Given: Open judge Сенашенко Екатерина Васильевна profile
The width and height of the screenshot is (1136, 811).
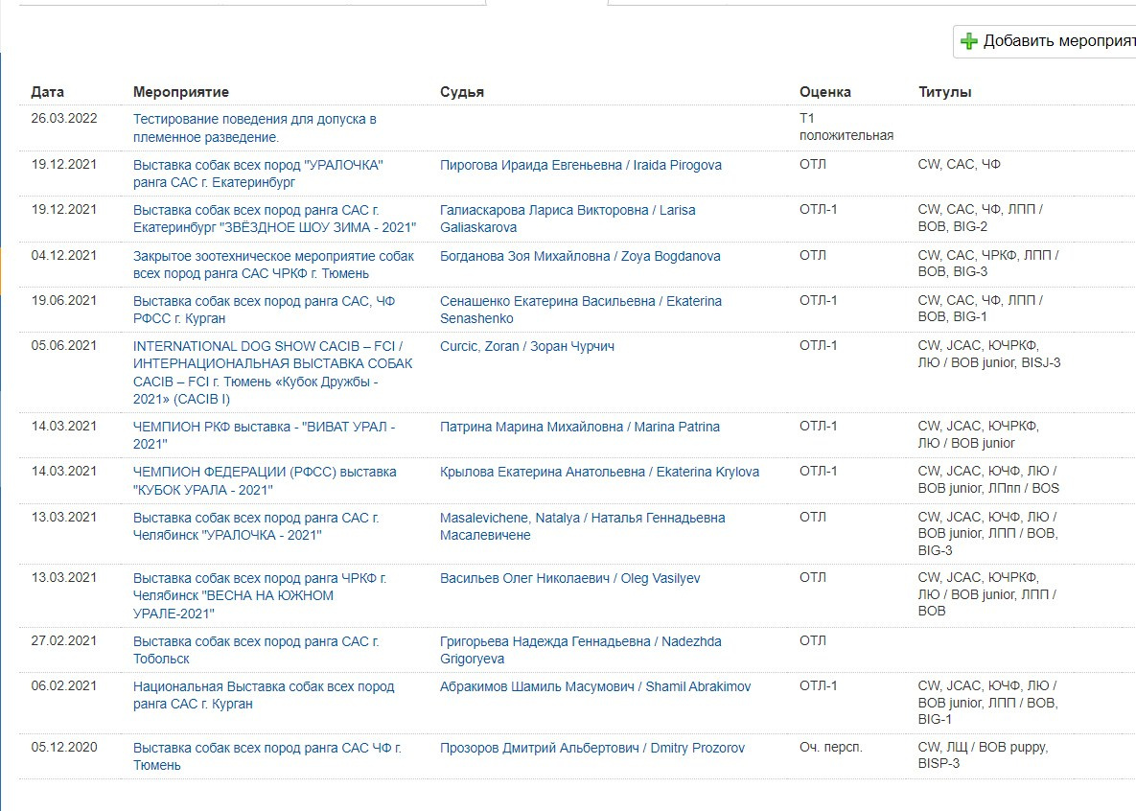Looking at the screenshot, I should pyautogui.click(x=580, y=301).
